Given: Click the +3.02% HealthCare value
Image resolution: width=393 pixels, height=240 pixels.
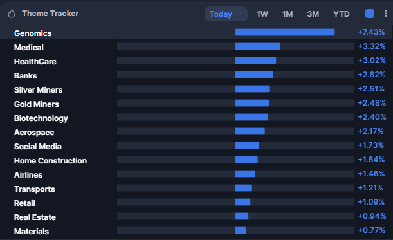Looking at the screenshot, I should (x=372, y=60).
